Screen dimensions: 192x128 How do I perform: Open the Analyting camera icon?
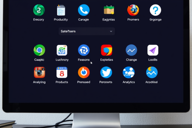coord(39,72)
